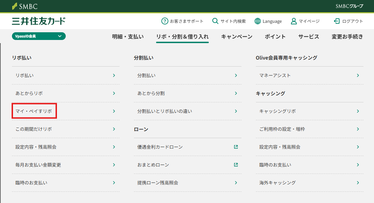Viewport: 374px width, 203px height.
Task: Click the Olive会員専用キャッシング heading
Action: click(286, 57)
